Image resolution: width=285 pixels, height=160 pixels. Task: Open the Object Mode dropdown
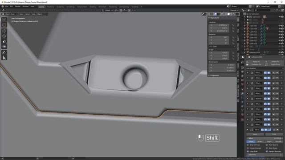[10, 14]
